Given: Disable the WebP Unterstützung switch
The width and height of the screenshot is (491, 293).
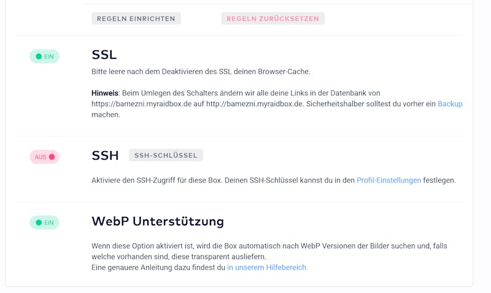Looking at the screenshot, I should pos(44,222).
